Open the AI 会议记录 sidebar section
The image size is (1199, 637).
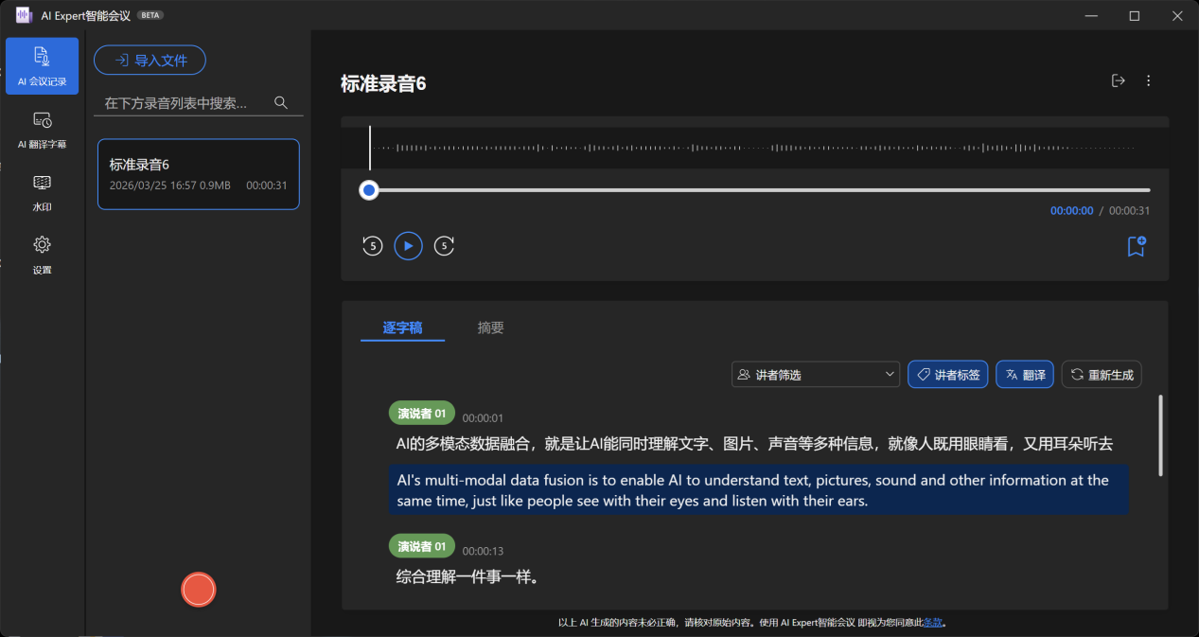point(42,65)
